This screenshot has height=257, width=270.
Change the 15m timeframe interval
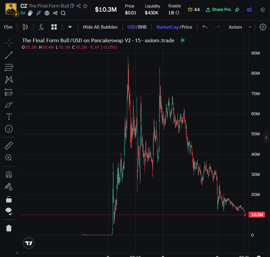[x=8, y=27]
